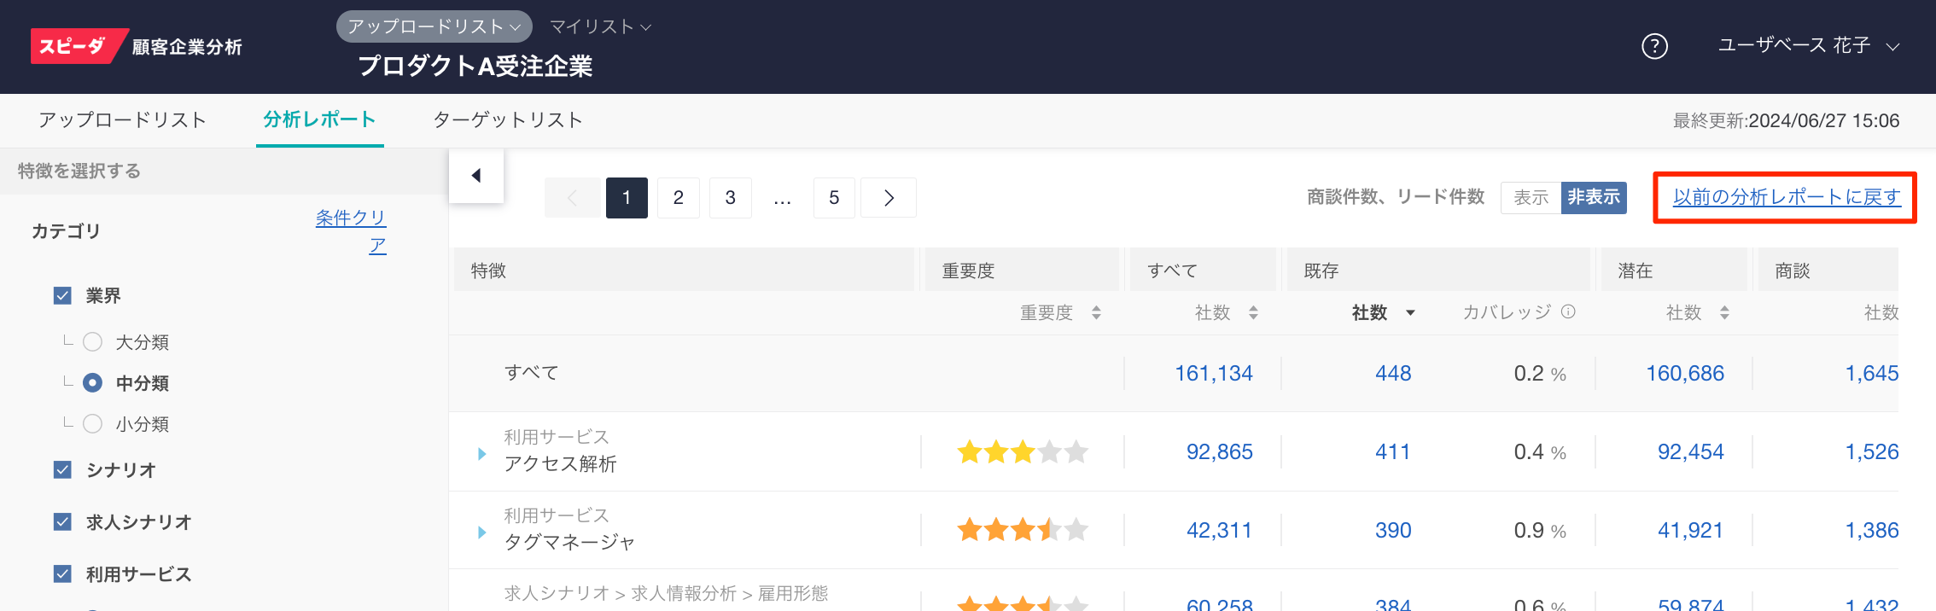Click the help question mark icon
Screen dimensions: 1936x611
pyautogui.click(x=1654, y=46)
